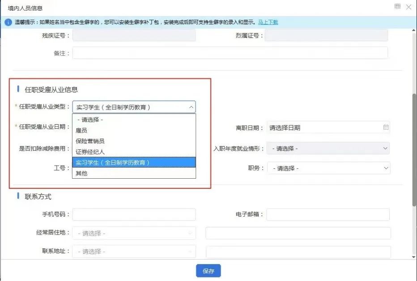The width and height of the screenshot is (417, 281).
Task: Select 保险营销员 from the dropdown list
Action: [x=134, y=141]
